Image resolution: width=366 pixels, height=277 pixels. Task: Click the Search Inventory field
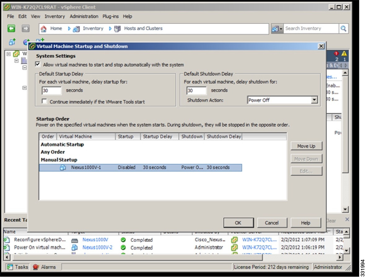click(311, 28)
